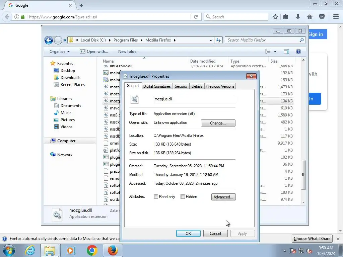Viewport: 343px width, 257px height.
Task: Change view icon in Explorer toolbar
Action: click(x=268, y=52)
